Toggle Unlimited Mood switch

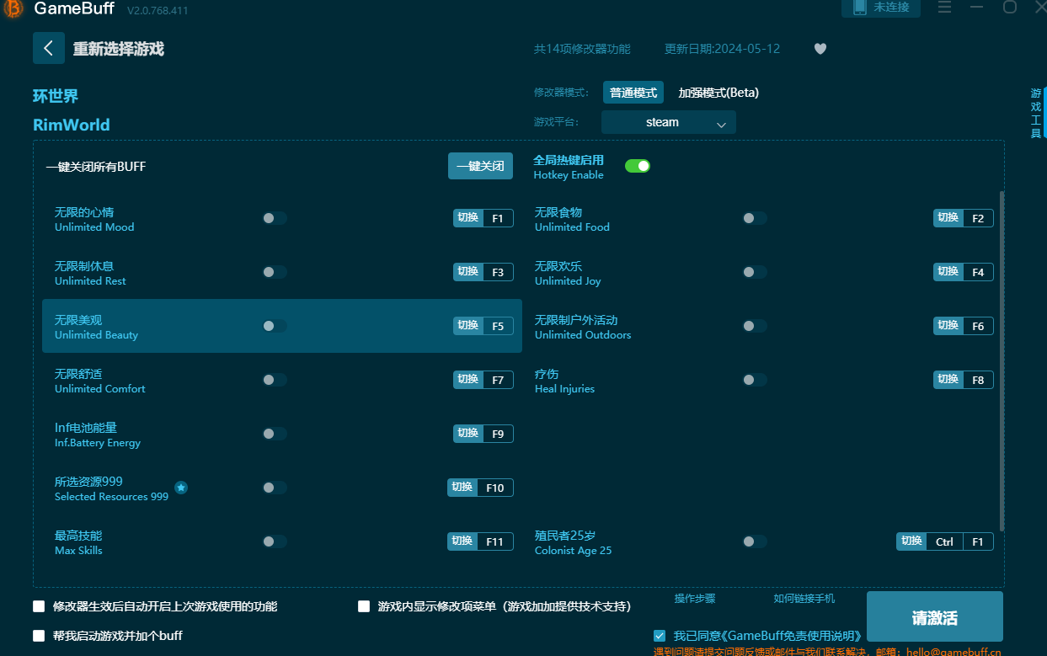[x=275, y=218]
